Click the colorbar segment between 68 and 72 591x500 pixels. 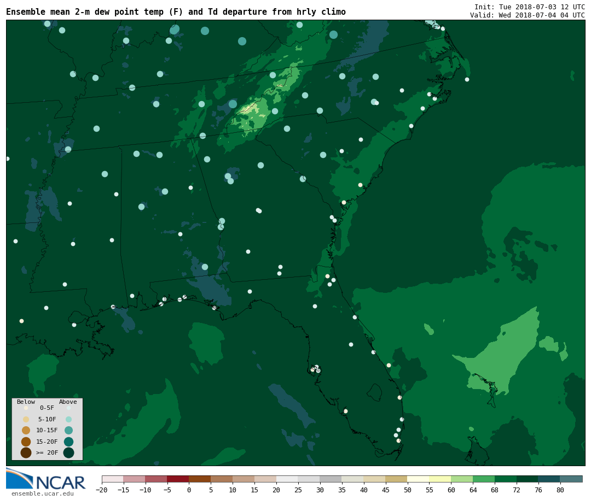[x=506, y=479]
